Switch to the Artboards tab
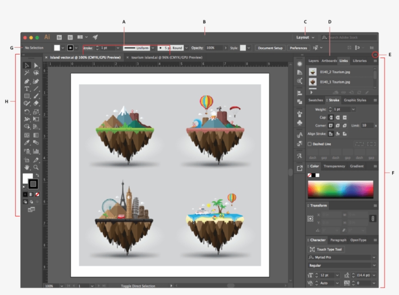 (328, 61)
